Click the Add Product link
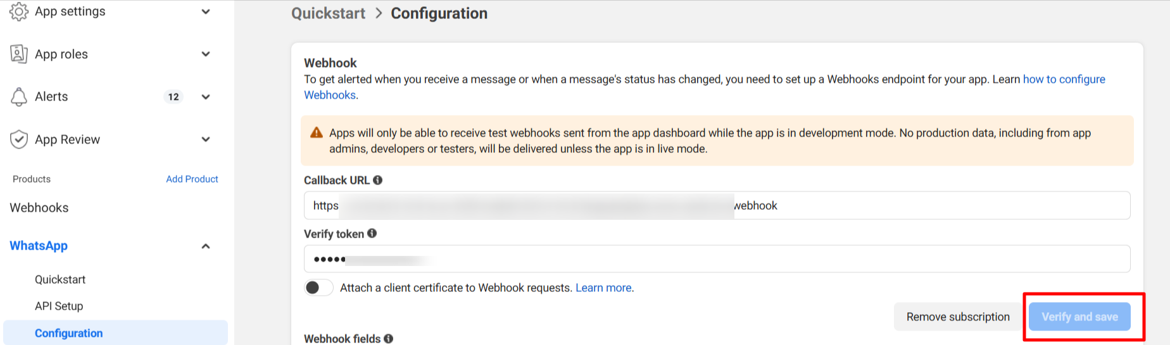 (x=192, y=179)
